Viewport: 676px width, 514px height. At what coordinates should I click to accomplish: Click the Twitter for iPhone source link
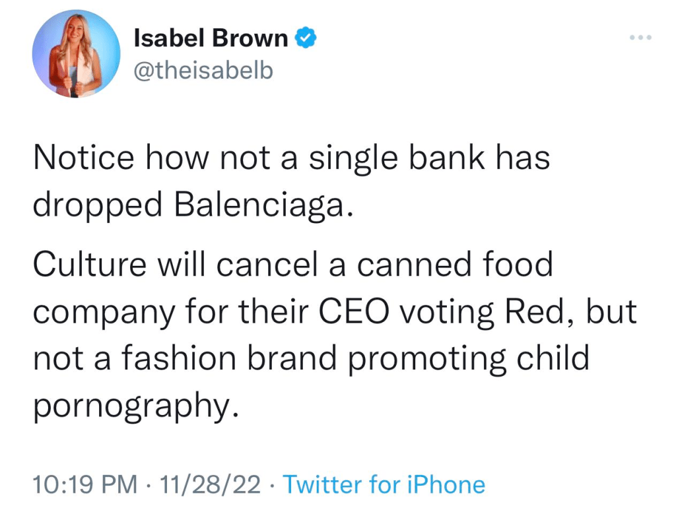[384, 485]
